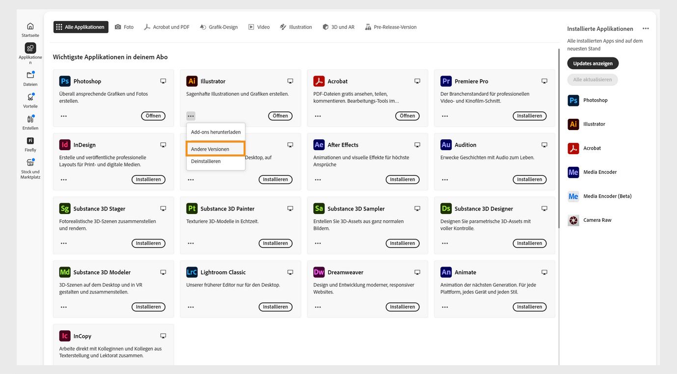Install After Effects

(403, 180)
